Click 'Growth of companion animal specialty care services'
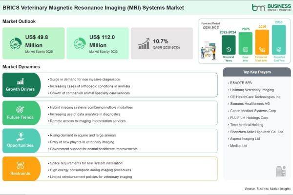This screenshot has height=195, width=293. coord(89,93)
